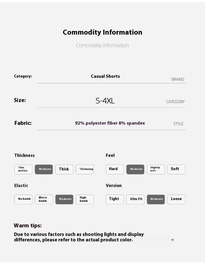Screen dimensions: 205x263
Task: Select Moderate under Elastic
Action: (x=64, y=199)
